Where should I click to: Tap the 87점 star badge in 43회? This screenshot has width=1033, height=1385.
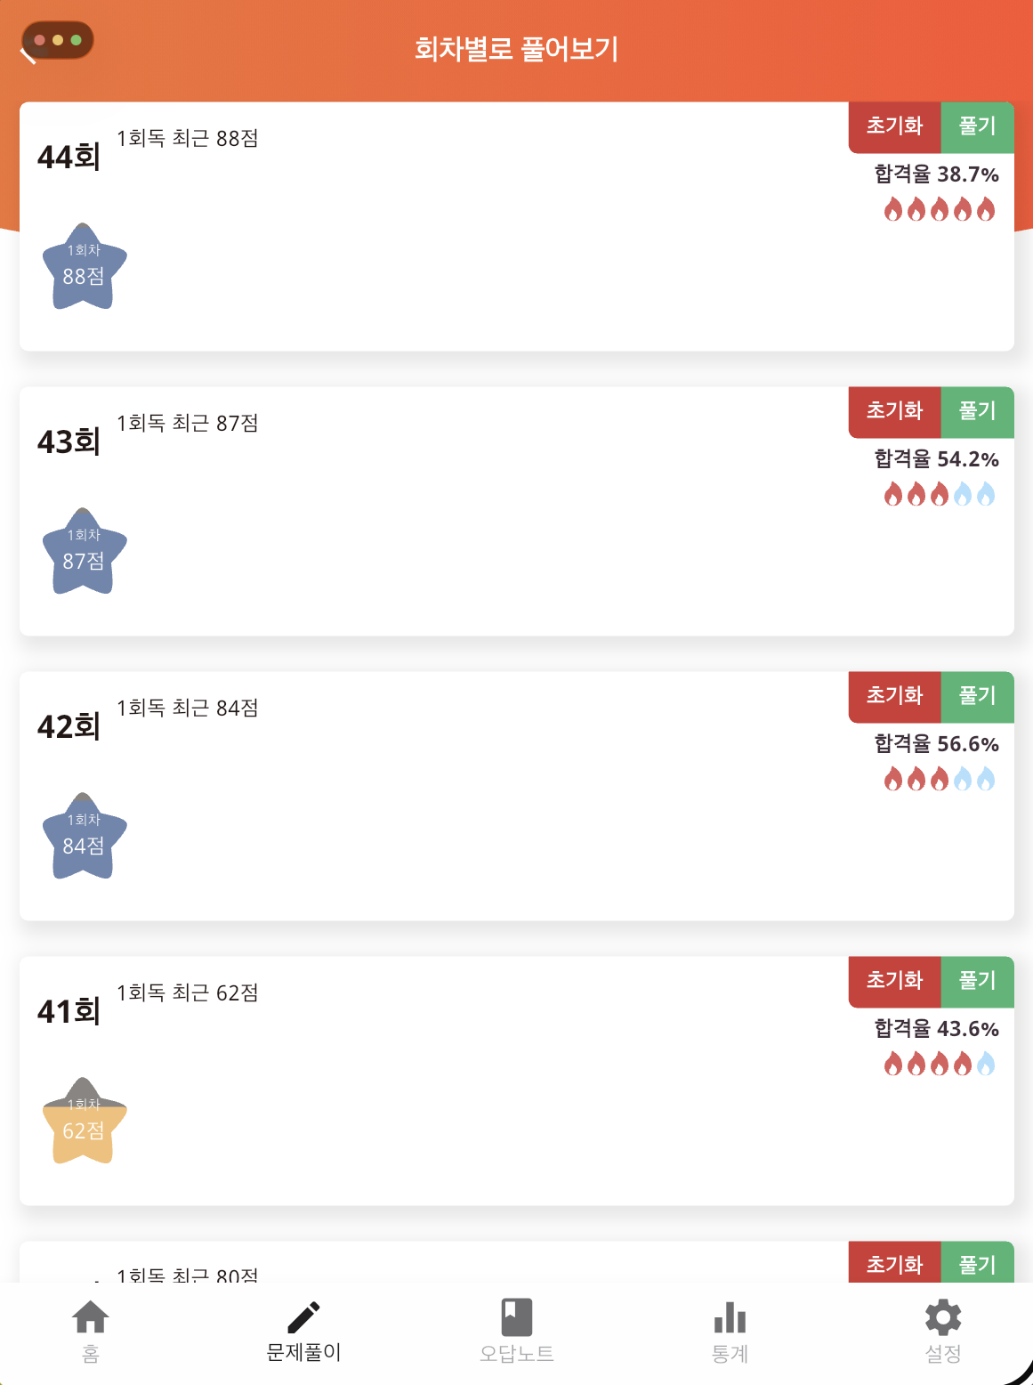(85, 551)
